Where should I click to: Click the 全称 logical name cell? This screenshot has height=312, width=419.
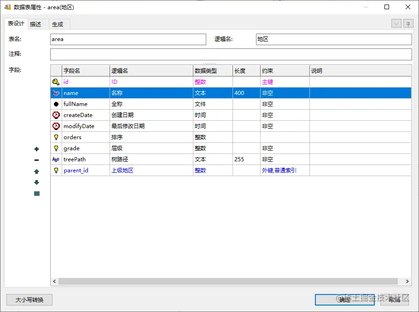(151, 104)
